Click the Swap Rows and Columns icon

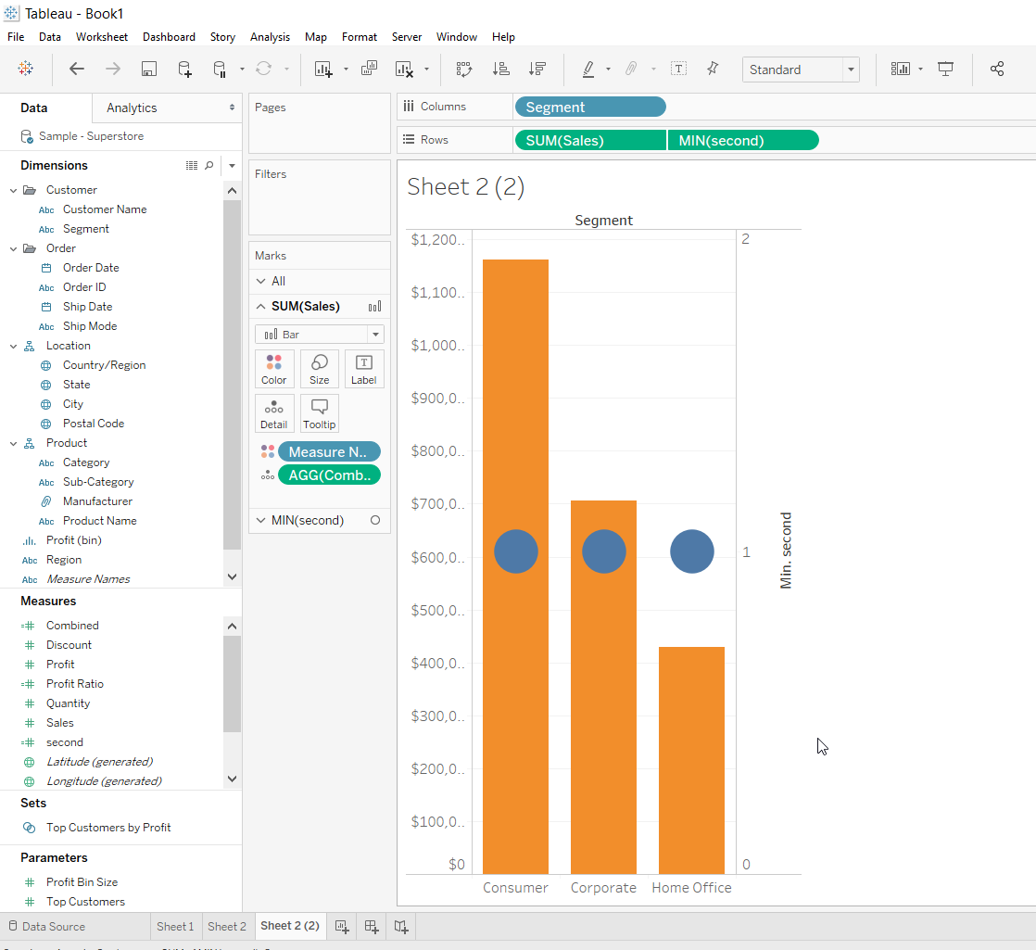[464, 69]
